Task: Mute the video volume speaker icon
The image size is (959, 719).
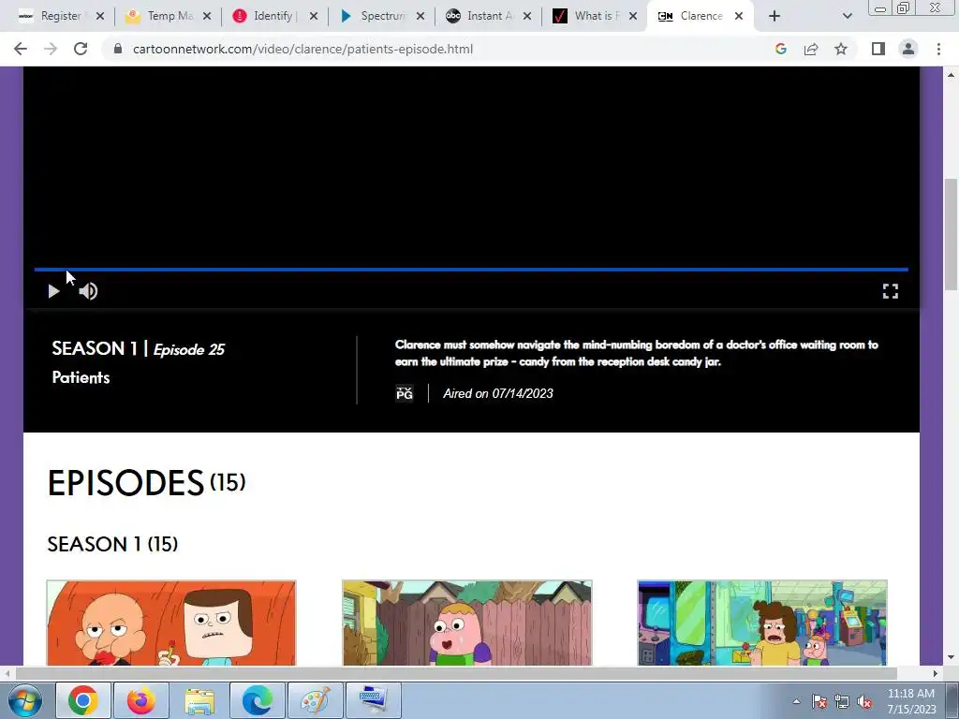Action: click(x=88, y=292)
